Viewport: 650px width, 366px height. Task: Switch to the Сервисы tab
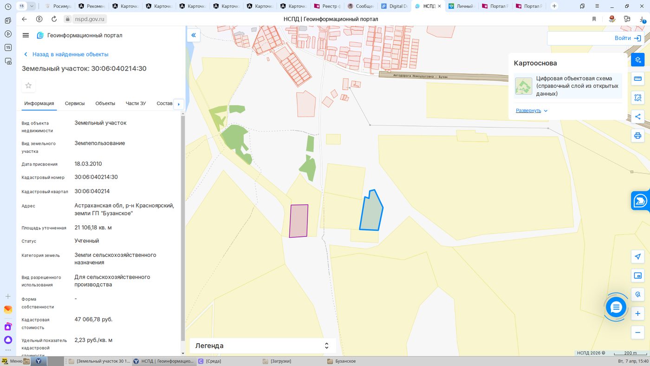[x=75, y=104]
